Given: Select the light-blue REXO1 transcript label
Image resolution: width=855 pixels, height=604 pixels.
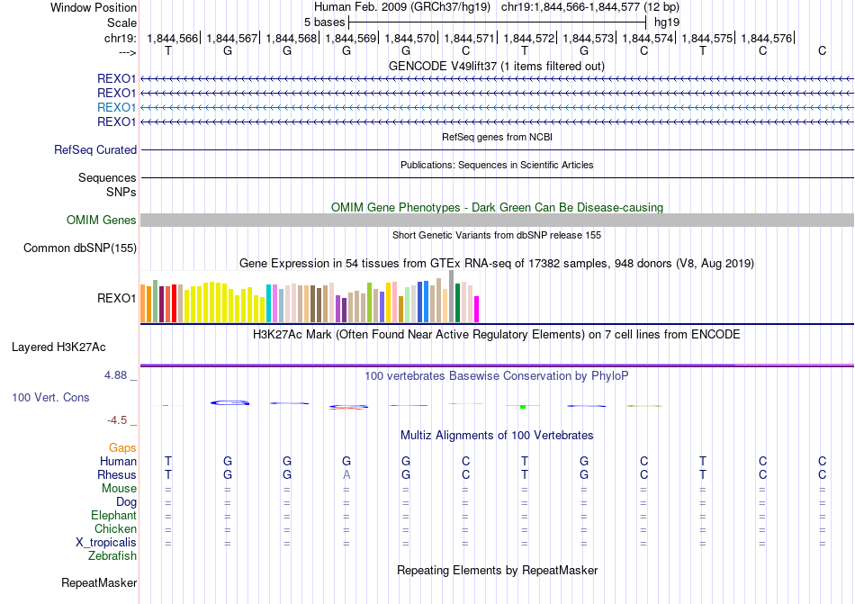Looking at the screenshot, I should 116,107.
